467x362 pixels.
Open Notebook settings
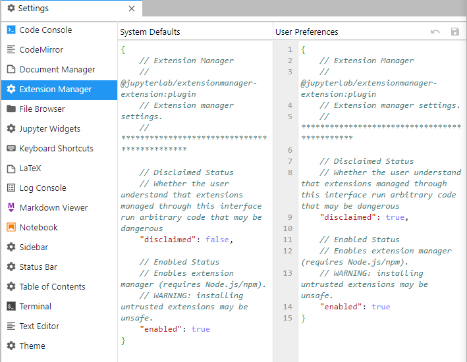59,228
